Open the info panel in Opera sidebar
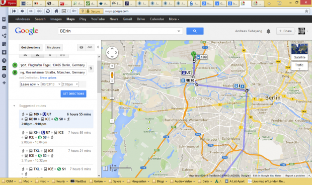Screen dimensions: 312x185 [4, 76]
